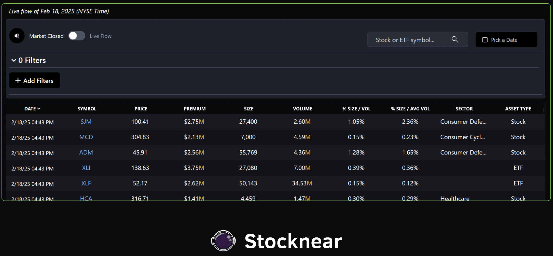Open the XLI symbol link
The image size is (553, 256).
(86, 168)
